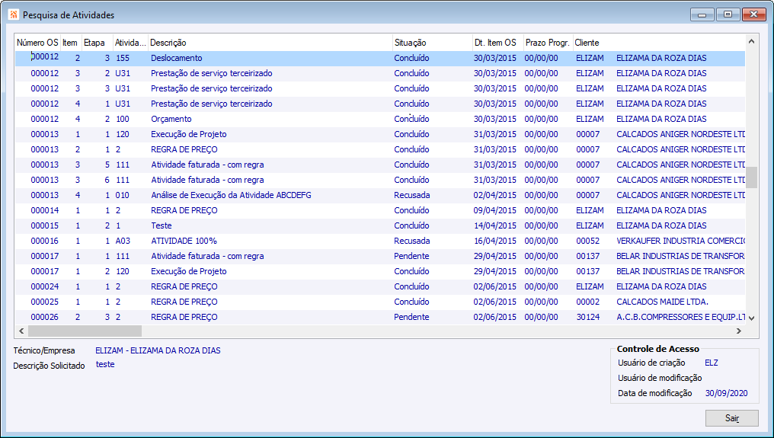Click the Data de modificação value 30/09/2020

726,394
